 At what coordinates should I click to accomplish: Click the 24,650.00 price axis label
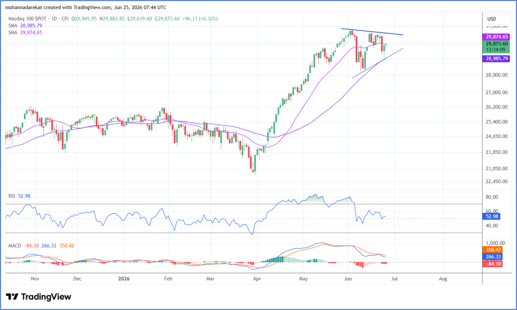pyautogui.click(x=496, y=136)
